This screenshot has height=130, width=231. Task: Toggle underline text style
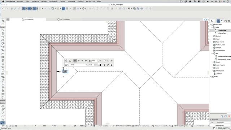point(112,65)
